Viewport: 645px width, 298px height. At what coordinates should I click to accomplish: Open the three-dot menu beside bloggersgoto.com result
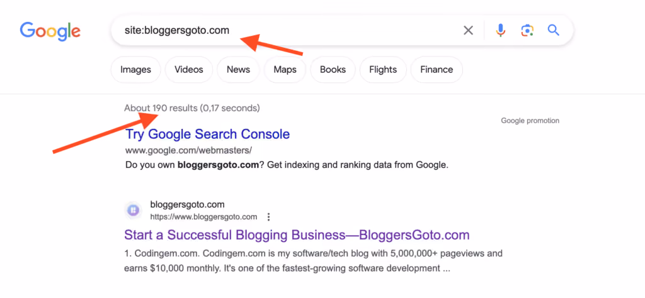[x=268, y=217]
